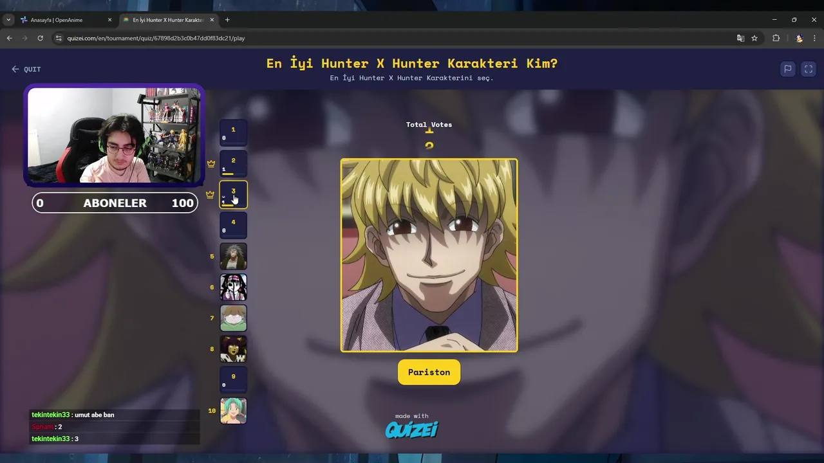
Task: Select empty rank slot 1
Action: click(233, 133)
